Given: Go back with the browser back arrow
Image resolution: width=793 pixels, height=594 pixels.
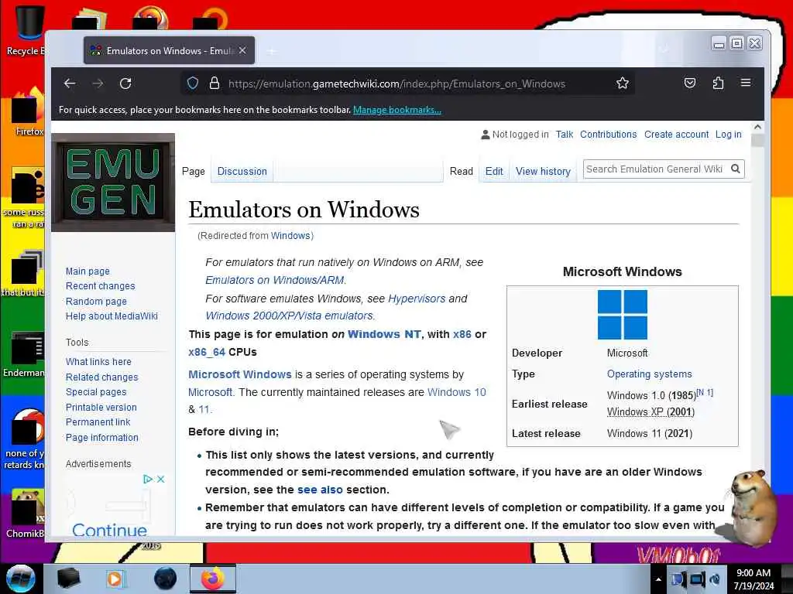Looking at the screenshot, I should coord(70,84).
